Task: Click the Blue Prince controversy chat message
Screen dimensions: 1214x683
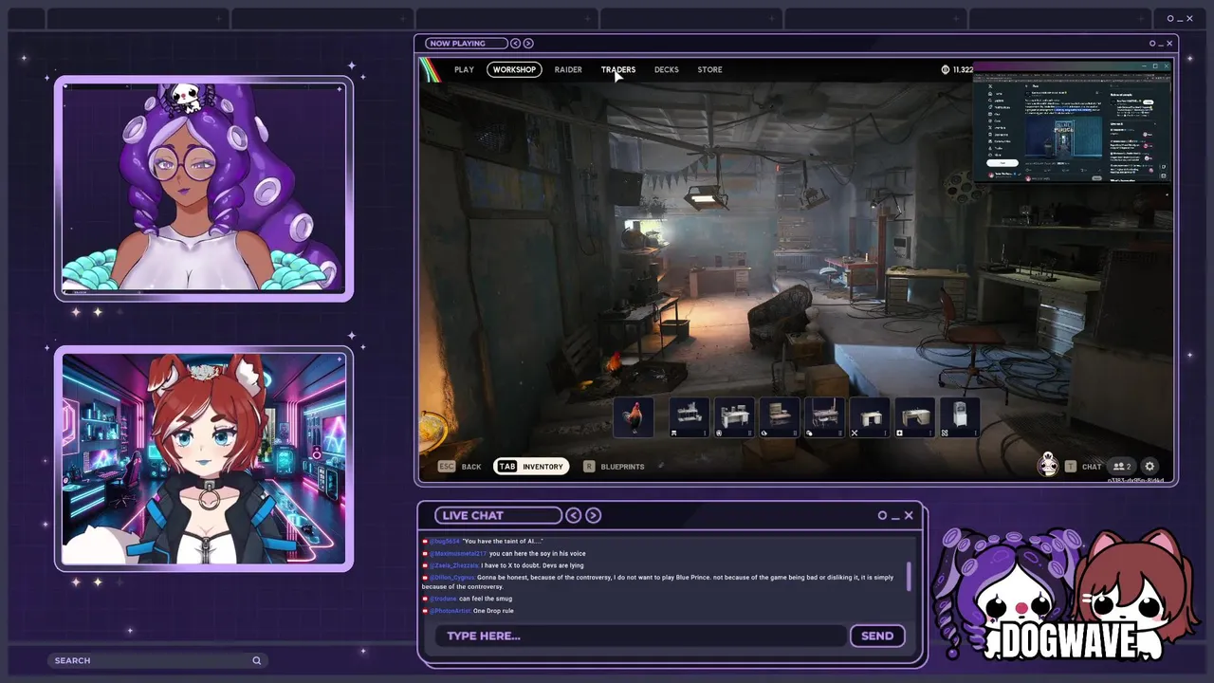Action: point(658,581)
